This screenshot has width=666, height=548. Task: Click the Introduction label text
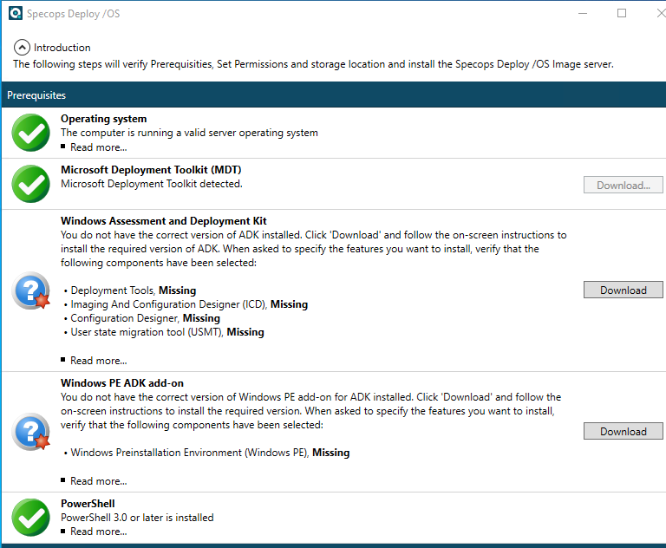click(62, 48)
